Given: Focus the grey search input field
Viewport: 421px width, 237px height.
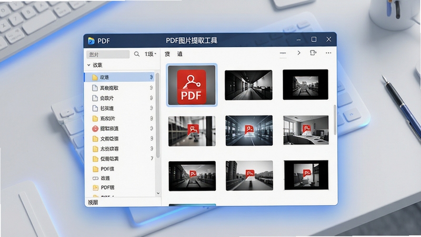Looking at the screenshot, I should point(108,54).
